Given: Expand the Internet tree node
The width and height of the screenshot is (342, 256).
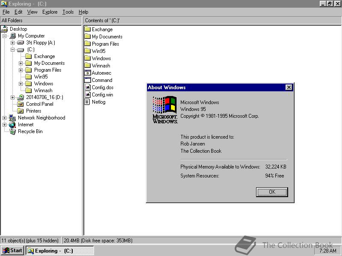Looking at the screenshot, I should pos(4,125).
